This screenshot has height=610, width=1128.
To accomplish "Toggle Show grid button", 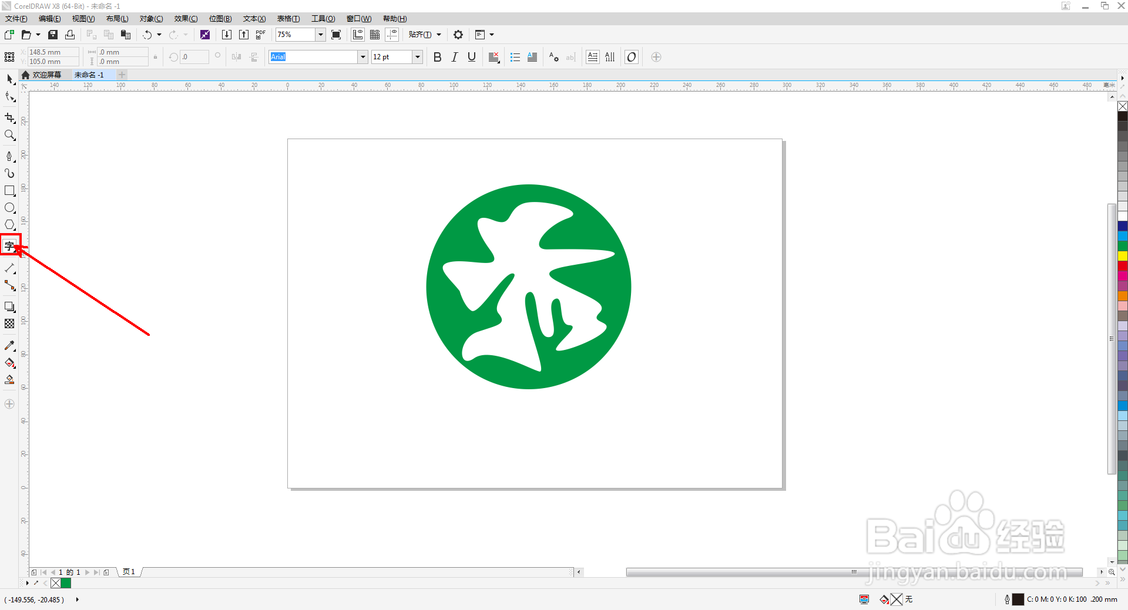I will pos(375,35).
